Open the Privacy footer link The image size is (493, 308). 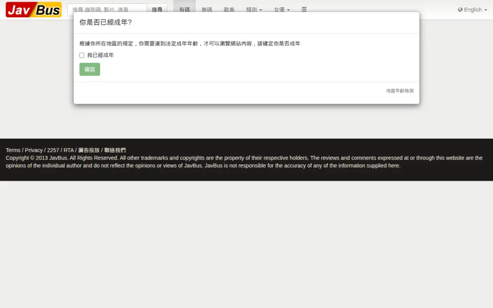34,150
